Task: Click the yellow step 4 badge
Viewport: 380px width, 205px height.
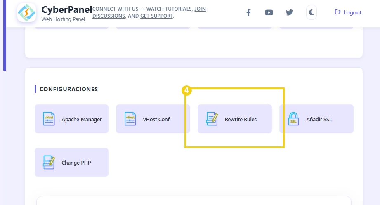Action: tap(186, 90)
